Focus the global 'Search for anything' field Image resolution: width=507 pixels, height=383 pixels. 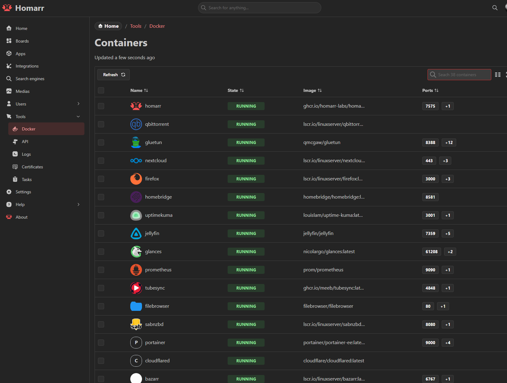pos(260,8)
